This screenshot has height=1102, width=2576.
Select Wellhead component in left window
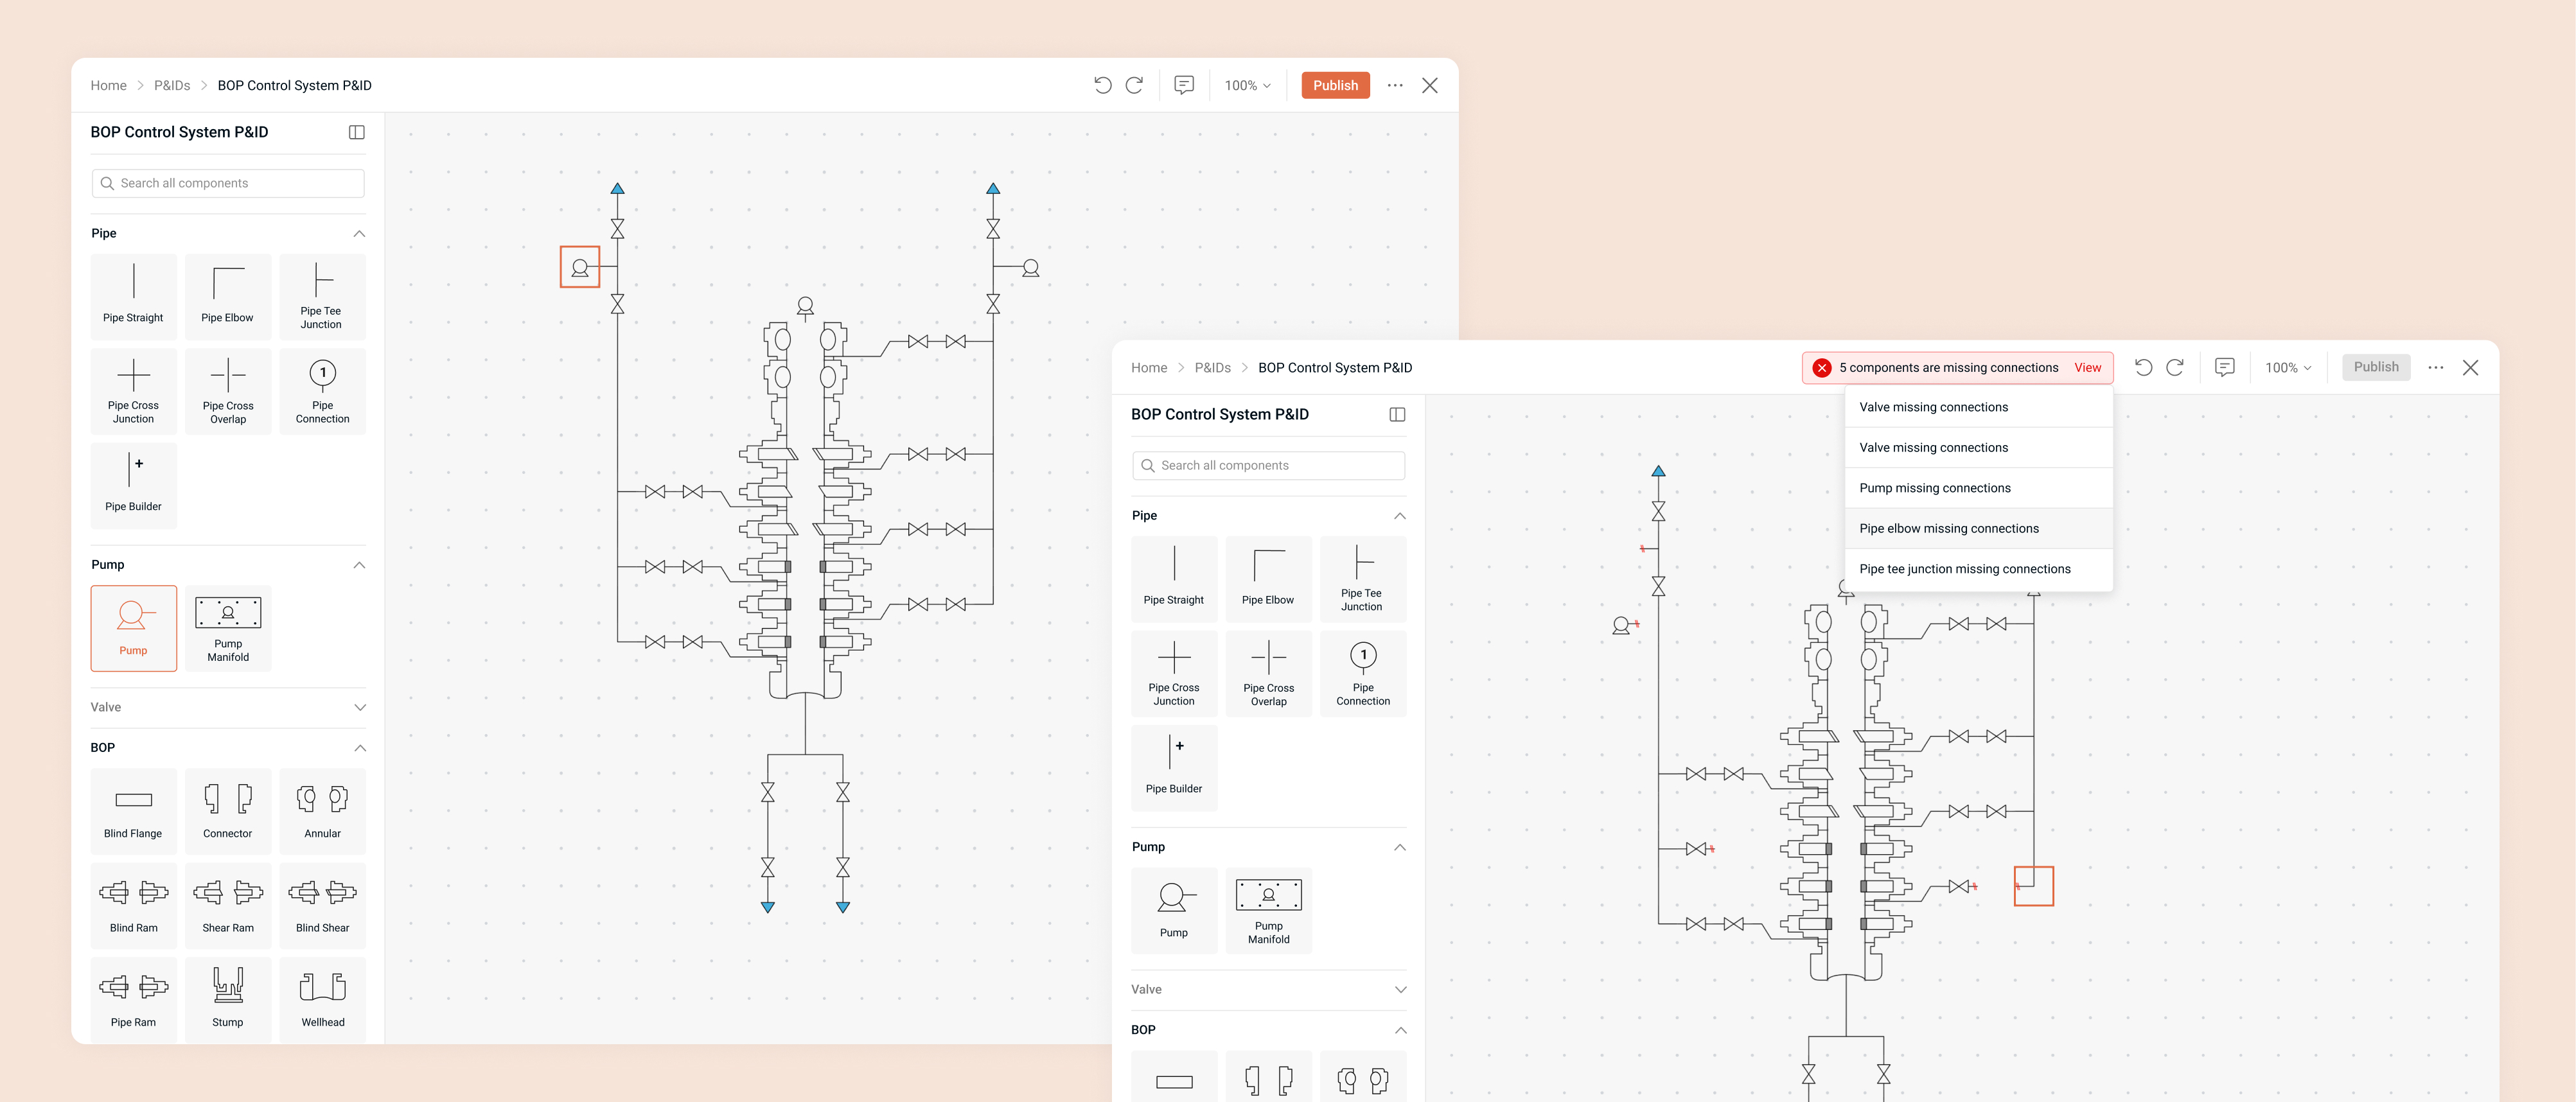click(322, 1000)
